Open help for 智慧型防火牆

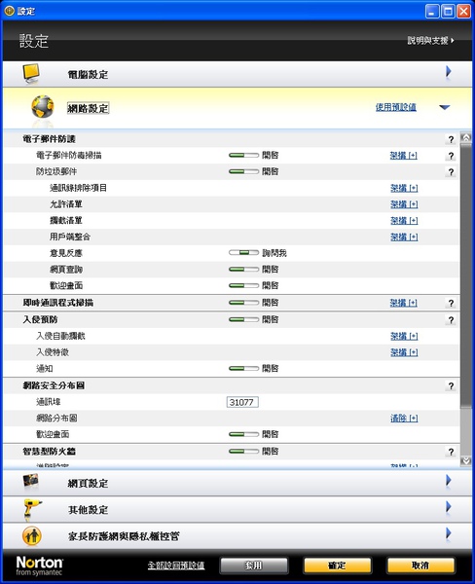point(451,452)
